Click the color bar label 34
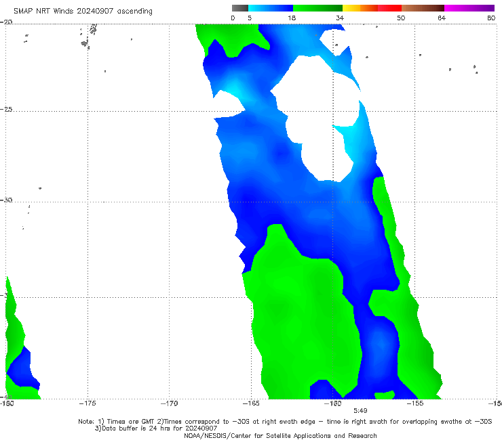502x440 pixels. [x=340, y=18]
